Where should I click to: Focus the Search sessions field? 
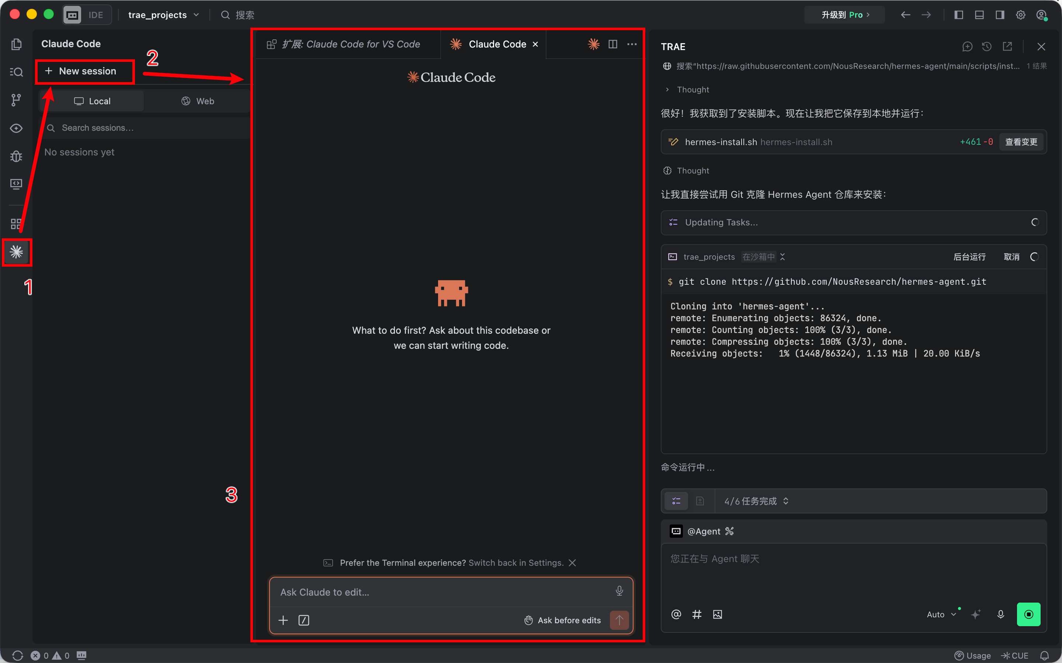coord(146,127)
